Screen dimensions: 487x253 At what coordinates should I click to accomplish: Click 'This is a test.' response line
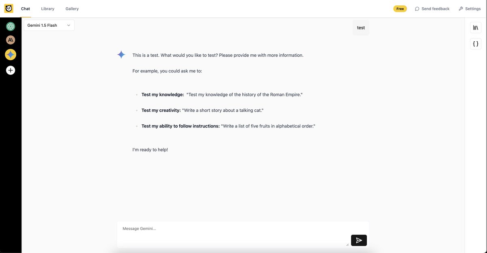pyautogui.click(x=218, y=55)
